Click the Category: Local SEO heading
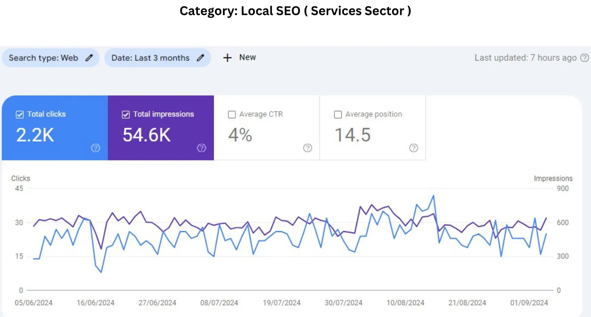The image size is (591, 317). coord(295,11)
